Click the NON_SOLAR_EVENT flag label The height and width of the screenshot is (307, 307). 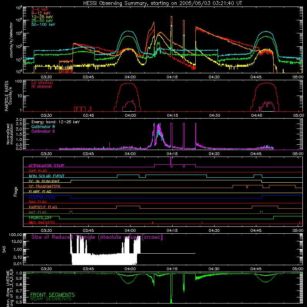click(46, 176)
